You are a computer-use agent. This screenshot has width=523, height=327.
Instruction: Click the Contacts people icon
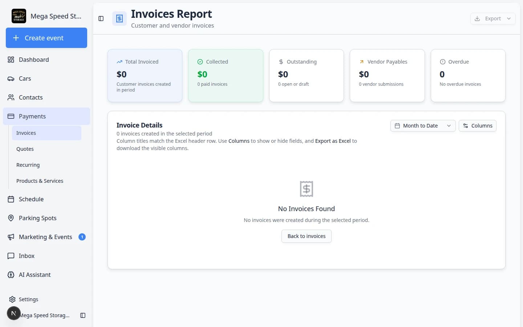(11, 97)
